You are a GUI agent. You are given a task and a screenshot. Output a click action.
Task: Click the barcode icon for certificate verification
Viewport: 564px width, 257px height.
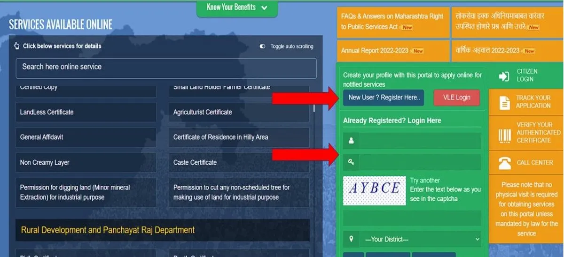(x=504, y=136)
